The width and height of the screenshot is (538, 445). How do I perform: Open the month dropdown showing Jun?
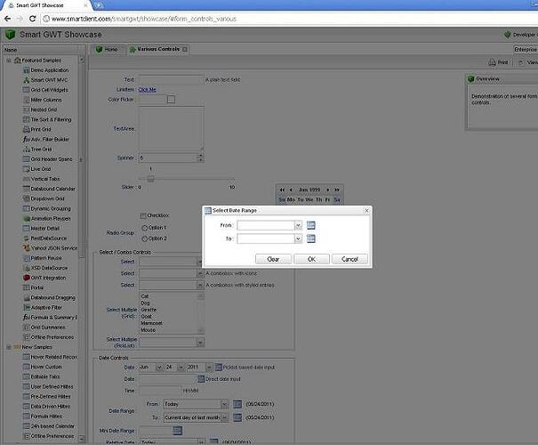[x=159, y=367]
